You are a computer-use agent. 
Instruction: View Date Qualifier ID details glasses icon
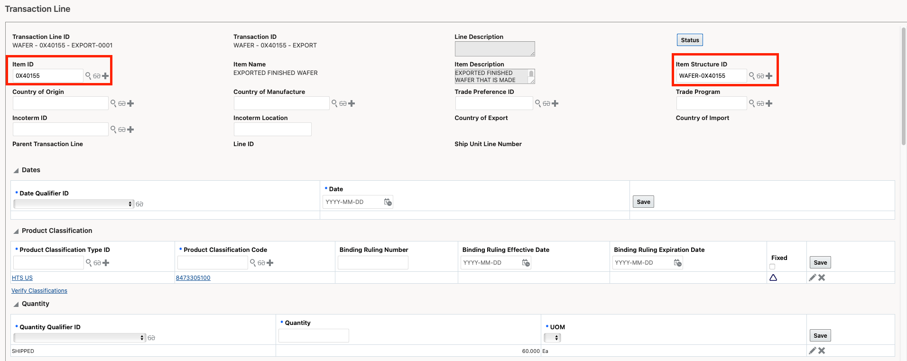pos(139,204)
